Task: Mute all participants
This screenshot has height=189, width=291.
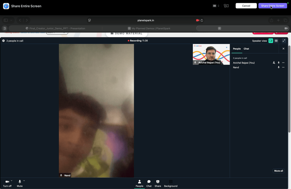Action: pyautogui.click(x=278, y=171)
